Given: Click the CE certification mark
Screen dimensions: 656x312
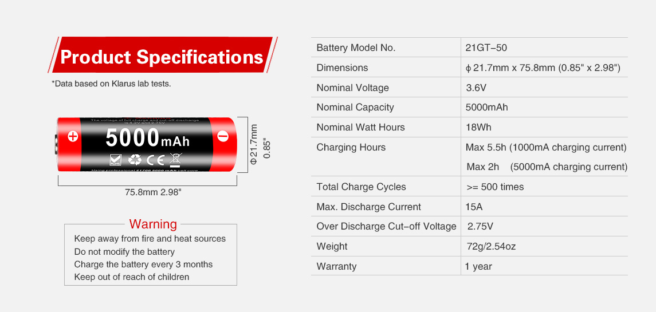Looking at the screenshot, I should click(x=155, y=160).
